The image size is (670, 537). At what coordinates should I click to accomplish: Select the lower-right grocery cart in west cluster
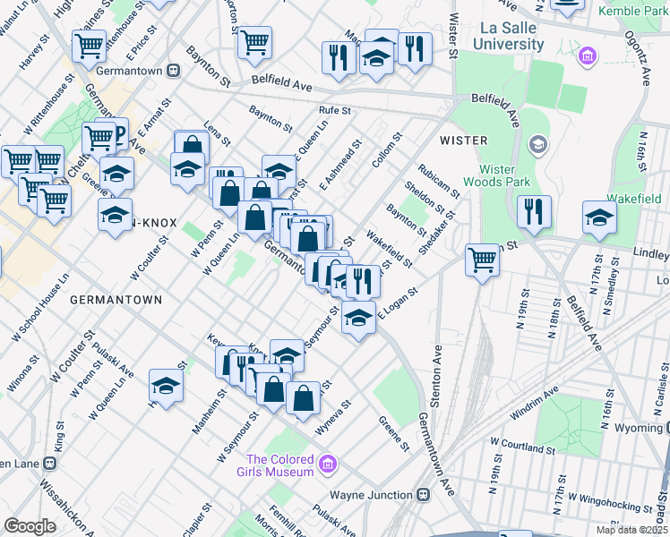click(x=55, y=201)
